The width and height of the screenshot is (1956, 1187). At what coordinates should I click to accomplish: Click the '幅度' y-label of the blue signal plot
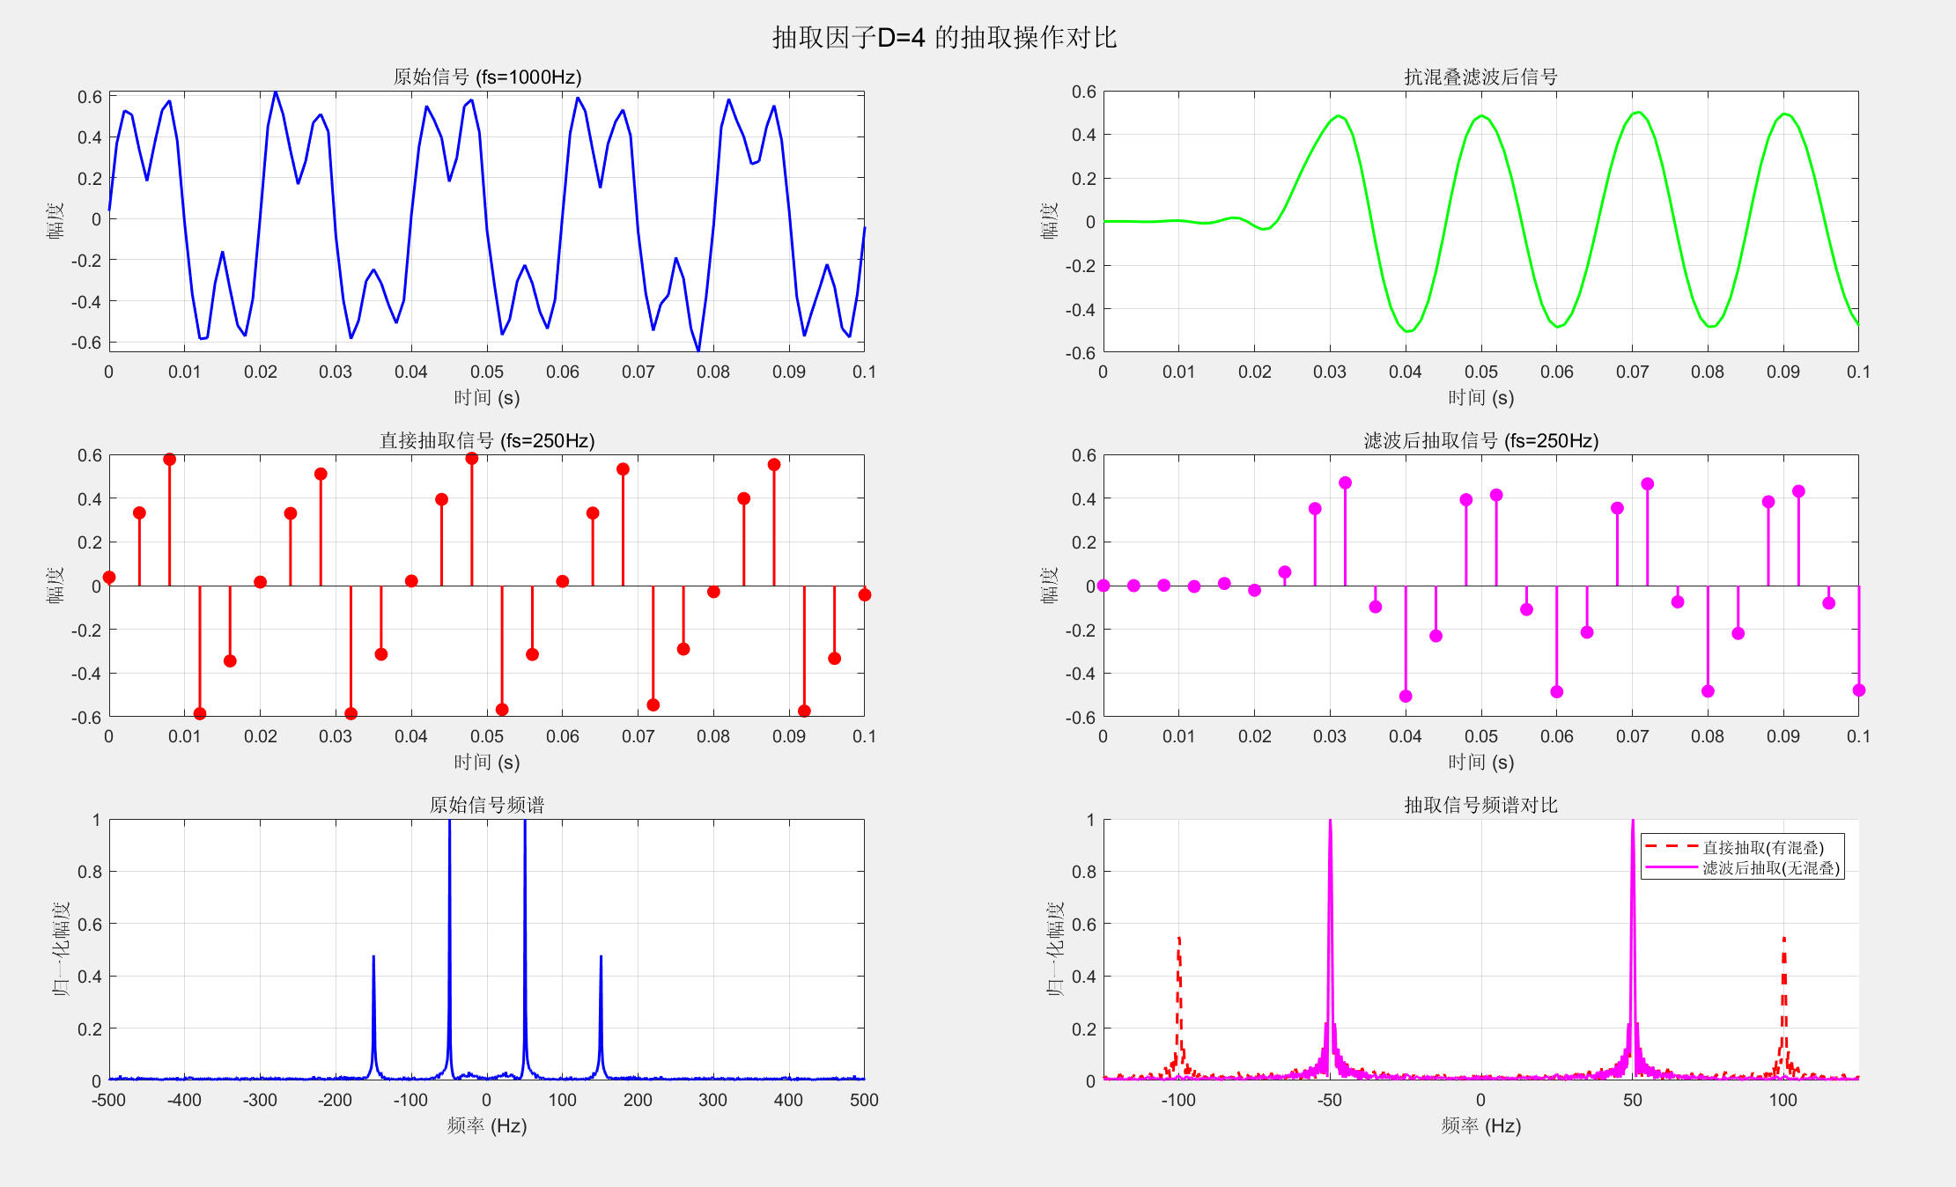click(x=55, y=220)
